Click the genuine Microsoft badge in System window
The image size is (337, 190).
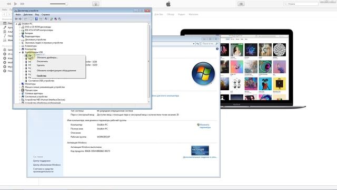(200, 150)
